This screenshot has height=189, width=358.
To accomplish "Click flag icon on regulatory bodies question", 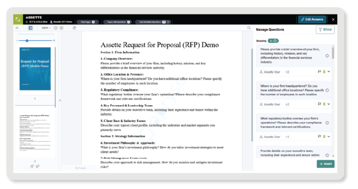I will click(x=319, y=136).
